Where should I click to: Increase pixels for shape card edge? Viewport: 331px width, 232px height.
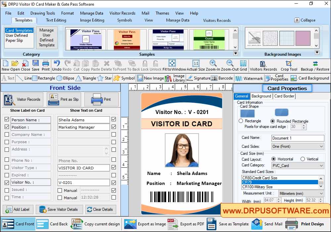[x=304, y=126]
